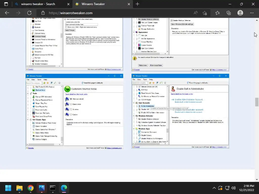The width and height of the screenshot is (259, 194).
Task: Collapse the 'Windows Apps' tree group
Action: coord(134,129)
